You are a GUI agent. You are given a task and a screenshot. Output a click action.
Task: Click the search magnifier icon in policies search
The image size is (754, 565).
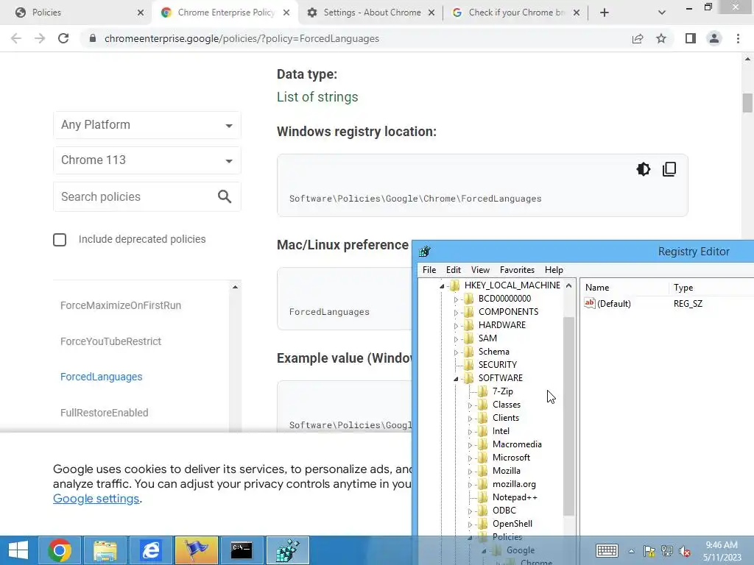(x=225, y=196)
